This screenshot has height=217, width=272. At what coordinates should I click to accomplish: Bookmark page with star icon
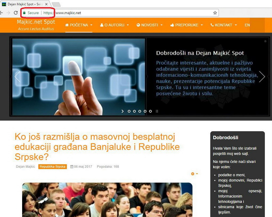[x=215, y=13]
